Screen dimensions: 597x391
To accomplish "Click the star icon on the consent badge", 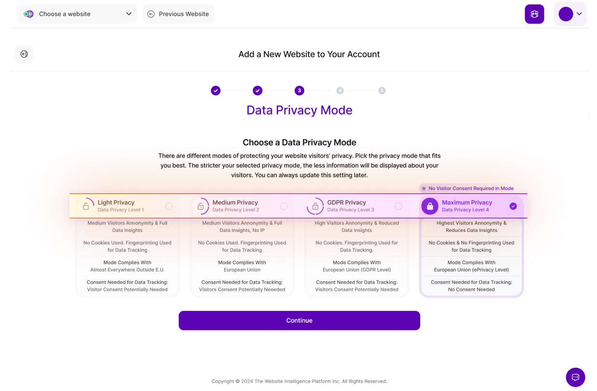I will pos(424,188).
